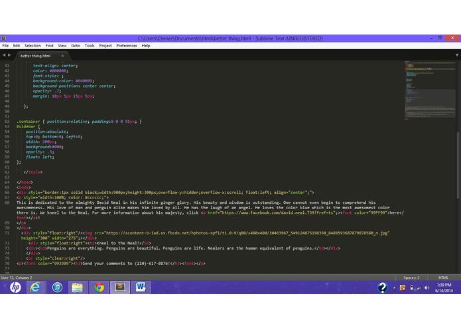
Task: Open the battery status tray icon
Action: tap(412, 288)
